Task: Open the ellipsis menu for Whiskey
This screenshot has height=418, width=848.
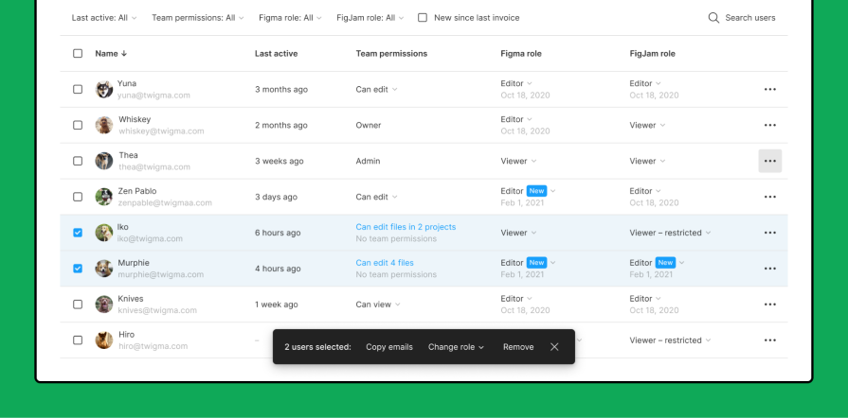Action: tap(769, 125)
